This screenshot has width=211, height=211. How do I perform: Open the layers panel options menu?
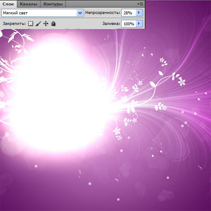click(x=140, y=4)
